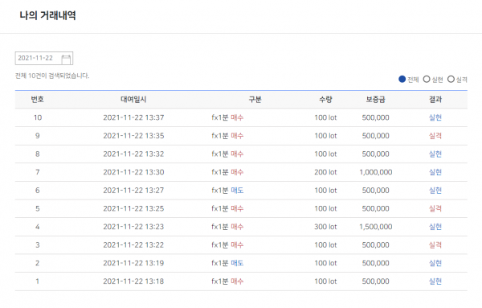Click the 나의 거래내역 page title
Image resolution: width=482 pixels, height=308 pixels.
click(x=47, y=15)
